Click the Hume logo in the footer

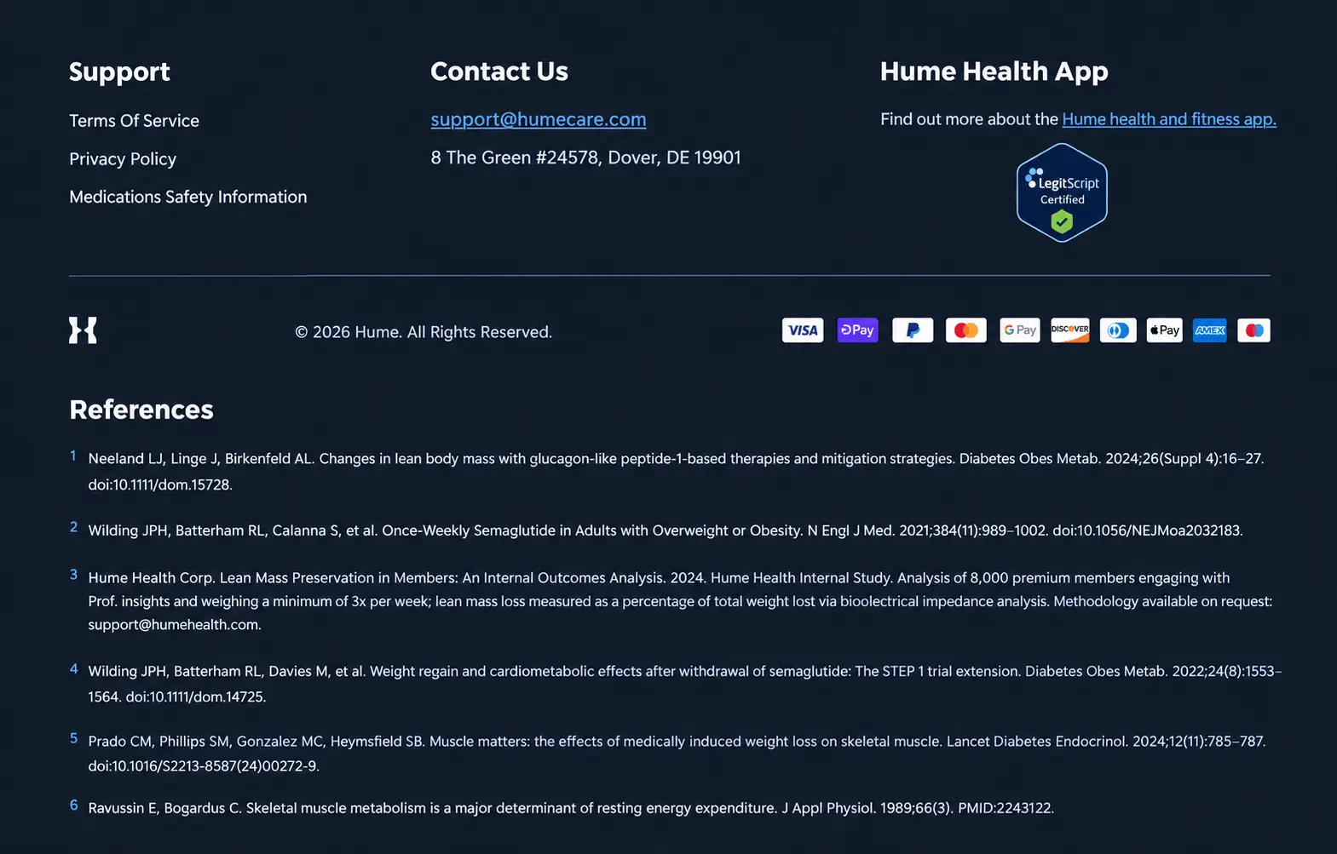click(x=83, y=330)
